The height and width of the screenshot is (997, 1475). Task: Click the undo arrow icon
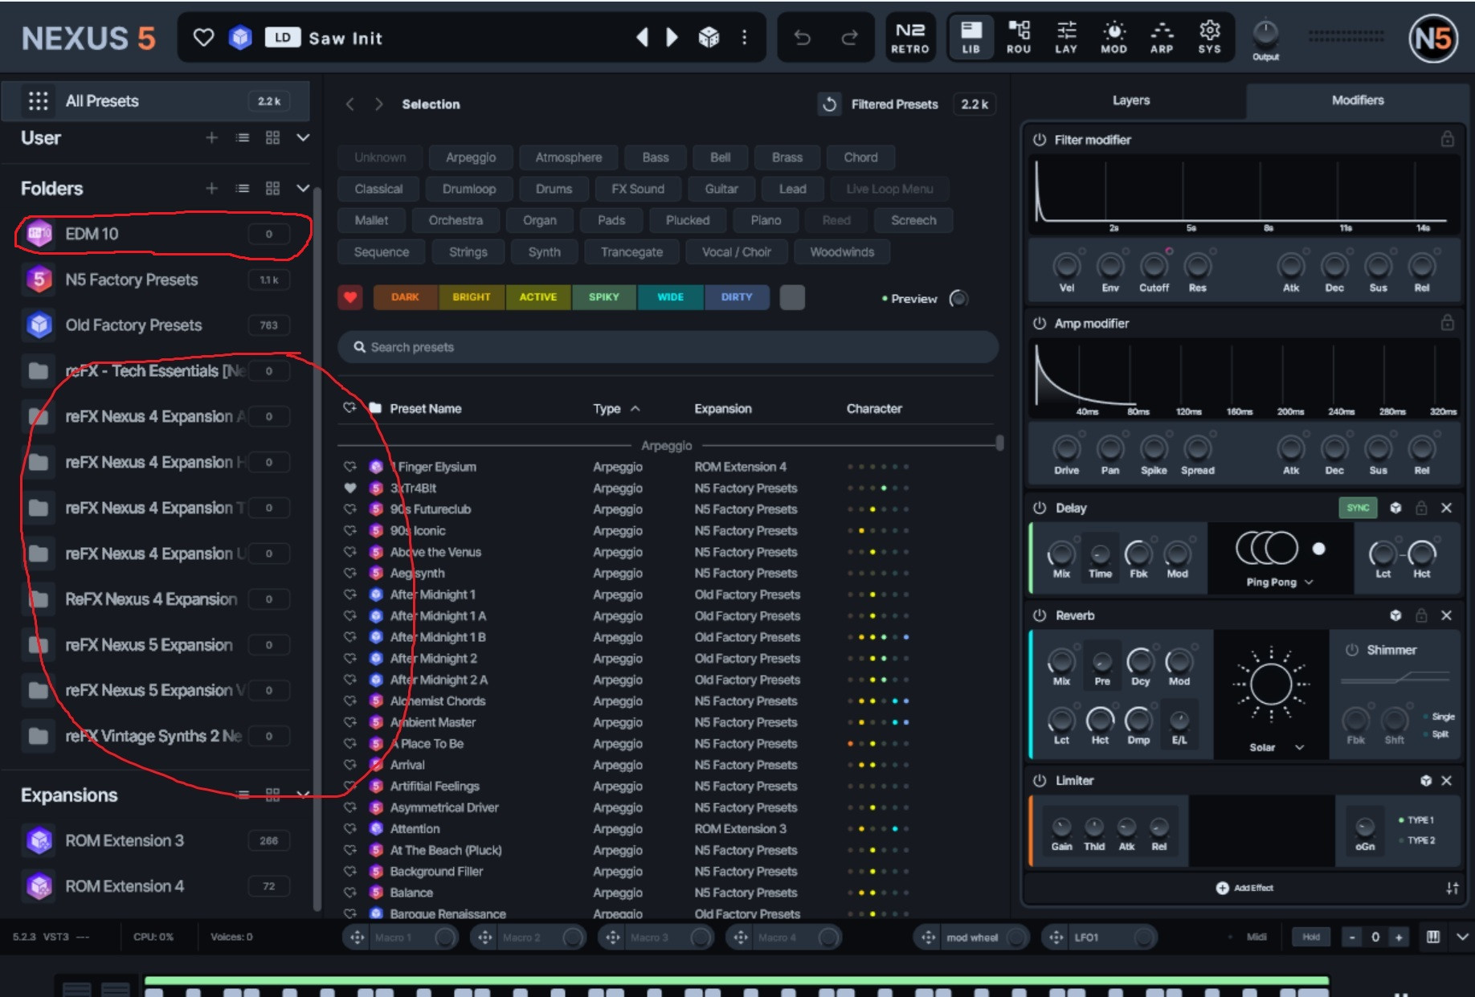point(802,38)
